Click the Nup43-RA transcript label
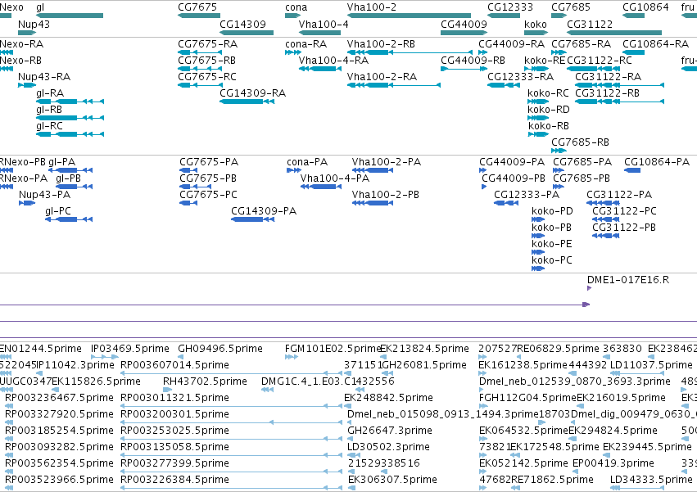Image resolution: width=697 pixels, height=492 pixels. click(44, 77)
